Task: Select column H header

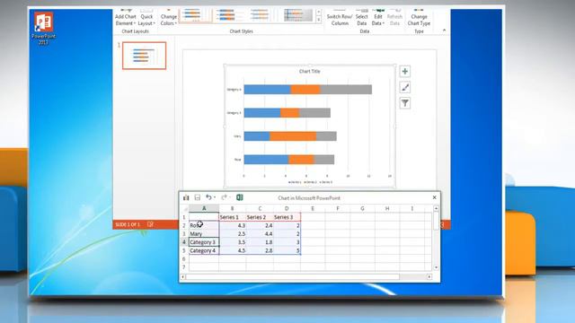Action: pyautogui.click(x=387, y=208)
